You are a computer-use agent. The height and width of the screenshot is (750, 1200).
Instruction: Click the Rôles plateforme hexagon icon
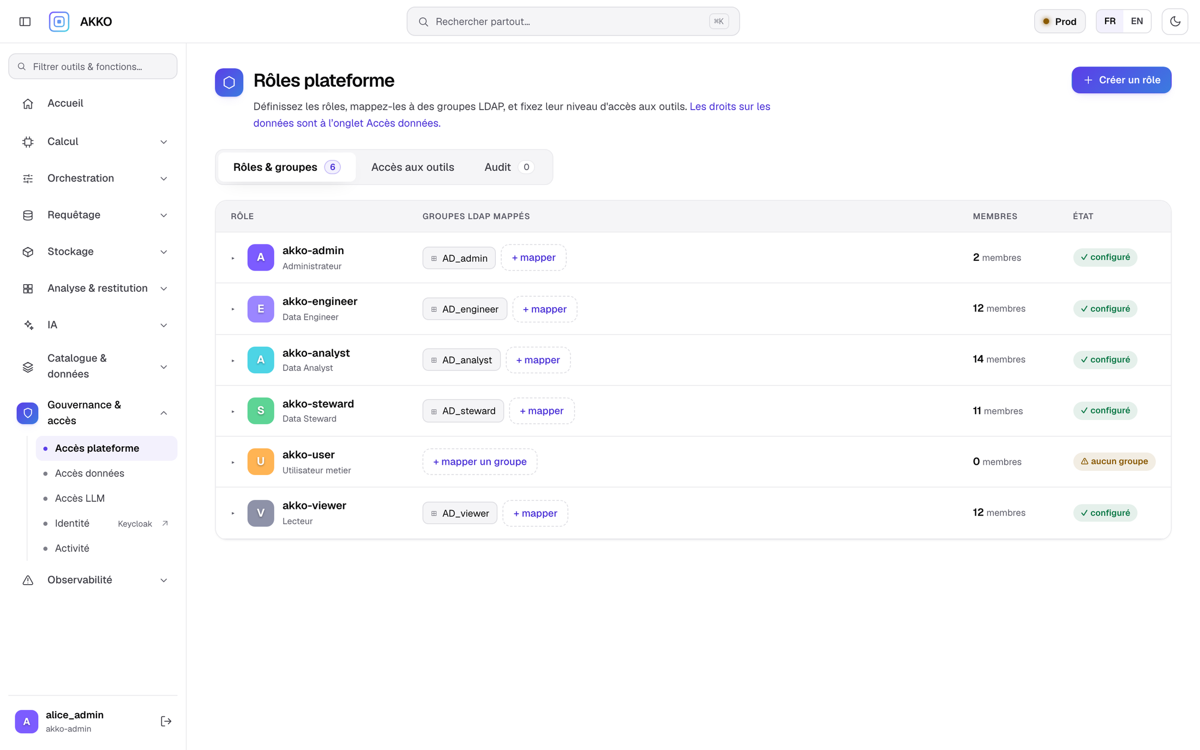[x=229, y=82]
